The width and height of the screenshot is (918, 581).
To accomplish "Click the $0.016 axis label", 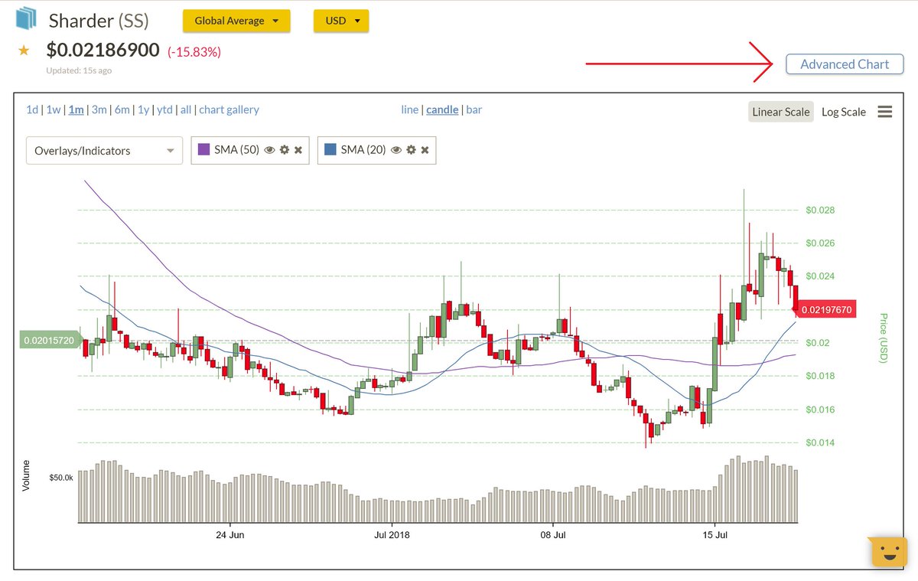I will pos(820,410).
